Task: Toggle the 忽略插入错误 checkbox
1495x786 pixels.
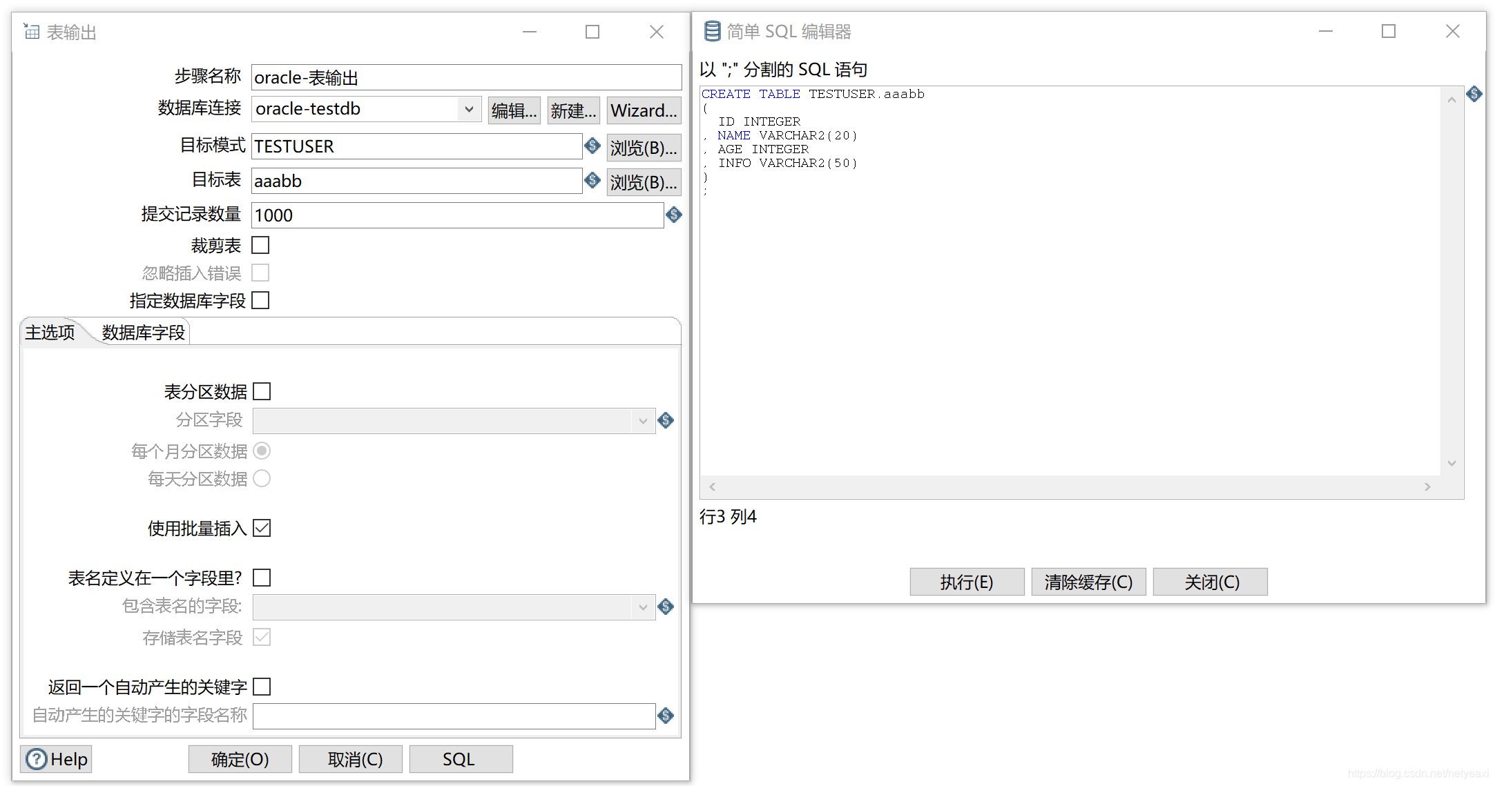Action: click(260, 273)
